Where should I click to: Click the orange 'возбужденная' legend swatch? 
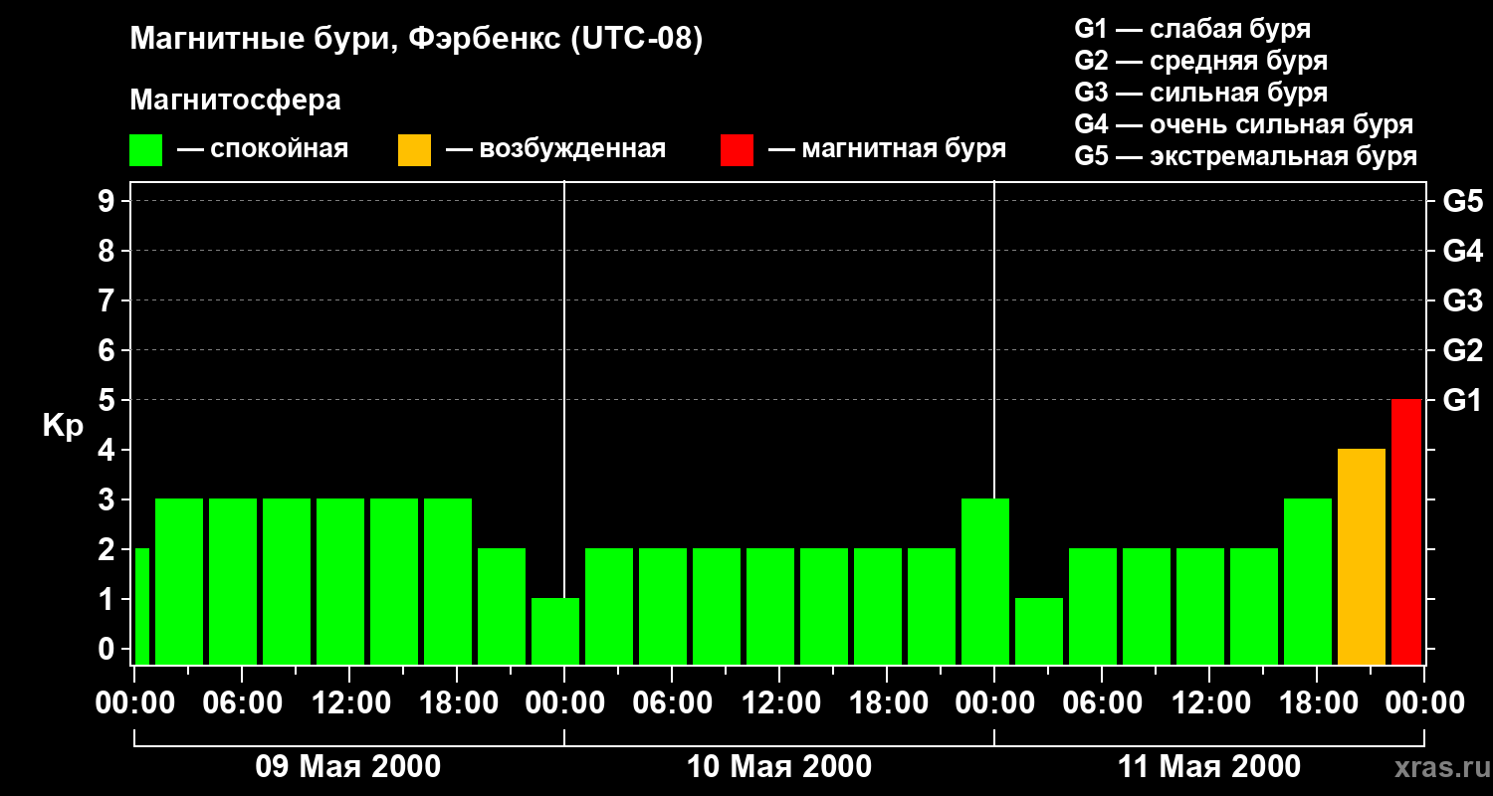pyautogui.click(x=415, y=150)
